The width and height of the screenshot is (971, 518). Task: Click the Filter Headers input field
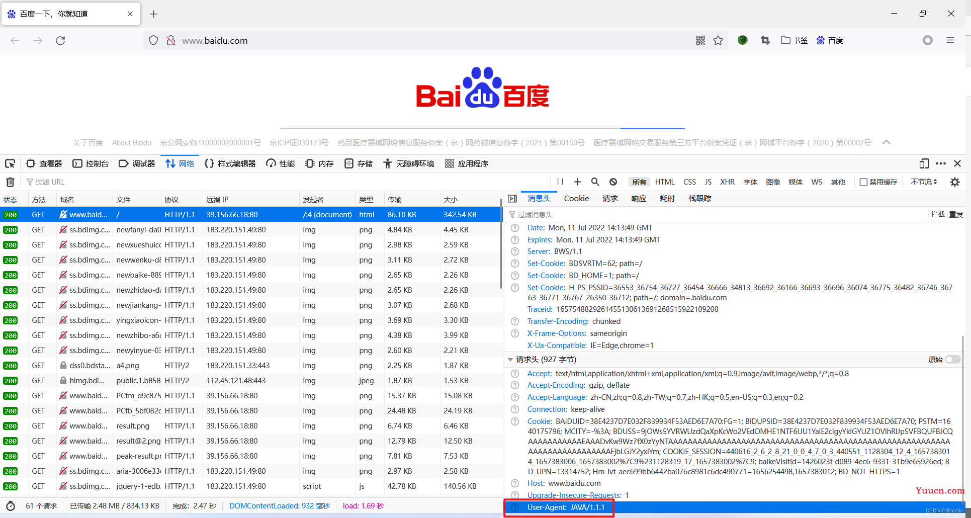tap(717, 215)
